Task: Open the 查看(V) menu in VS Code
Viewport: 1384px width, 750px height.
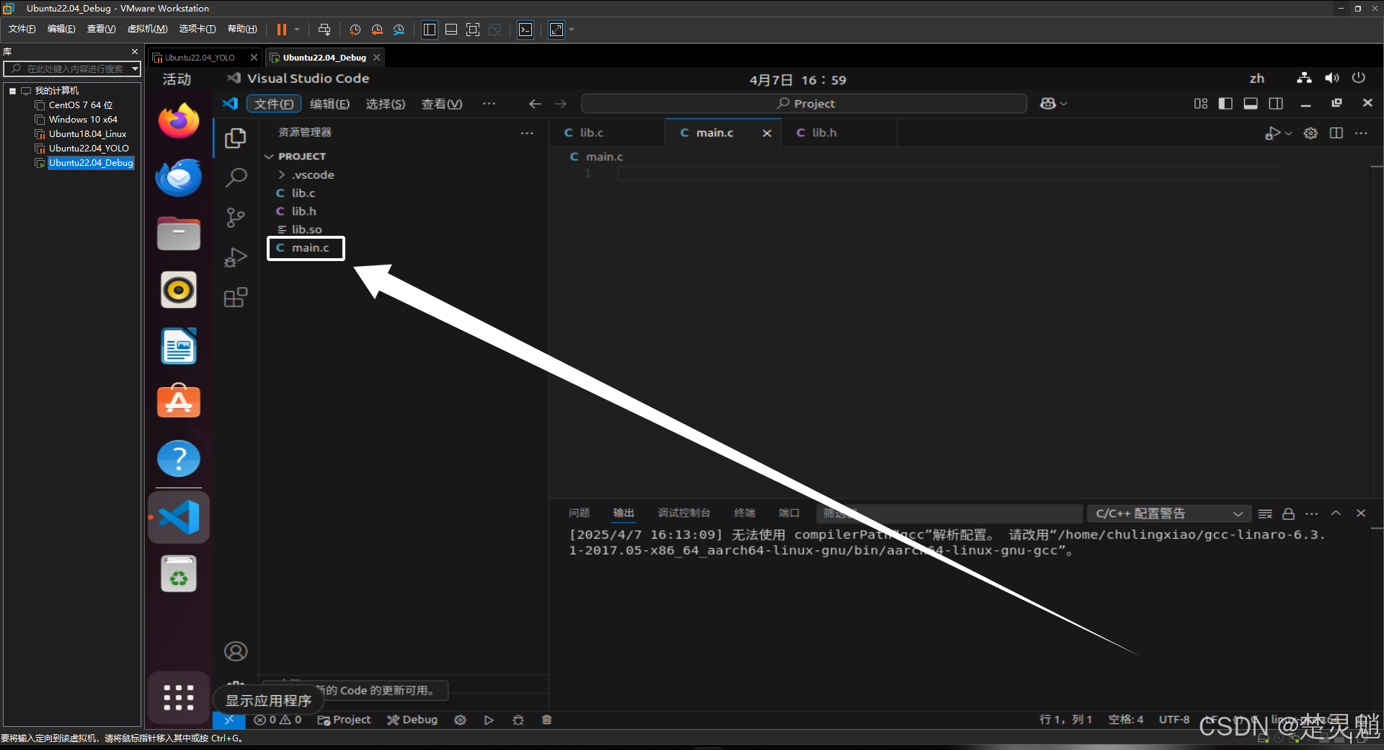Action: [x=441, y=104]
